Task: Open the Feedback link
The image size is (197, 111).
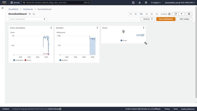Action: (x=6, y=109)
